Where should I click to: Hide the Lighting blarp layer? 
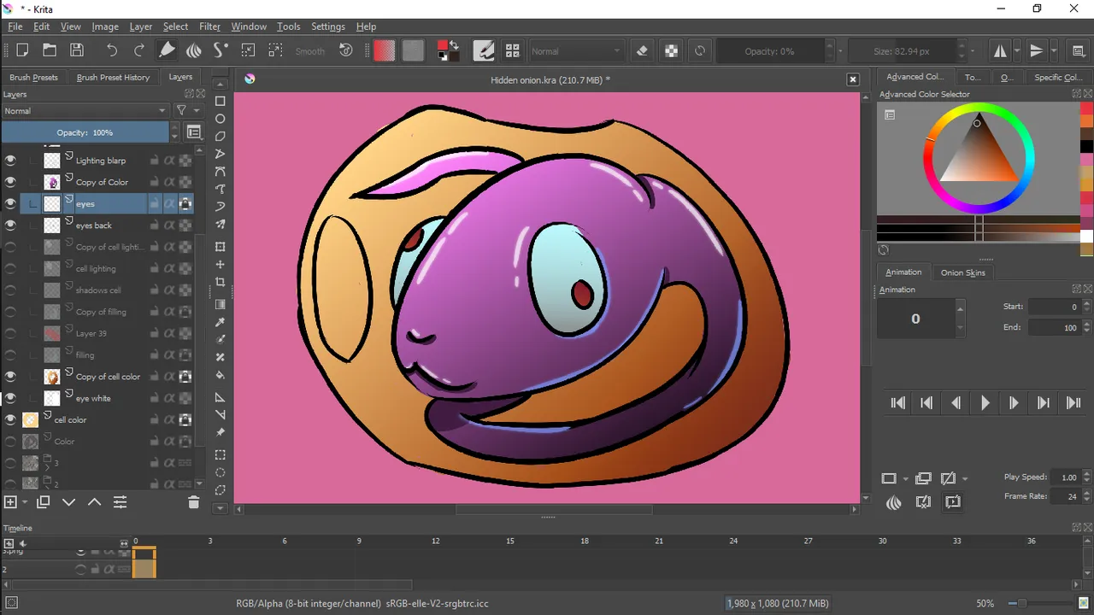10,160
